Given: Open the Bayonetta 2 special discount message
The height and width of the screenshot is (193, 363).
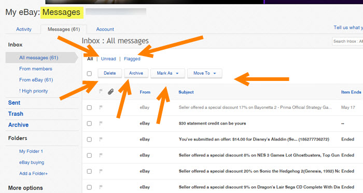Looking at the screenshot, I should click(x=255, y=107).
